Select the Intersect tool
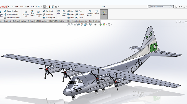 point(80,14)
